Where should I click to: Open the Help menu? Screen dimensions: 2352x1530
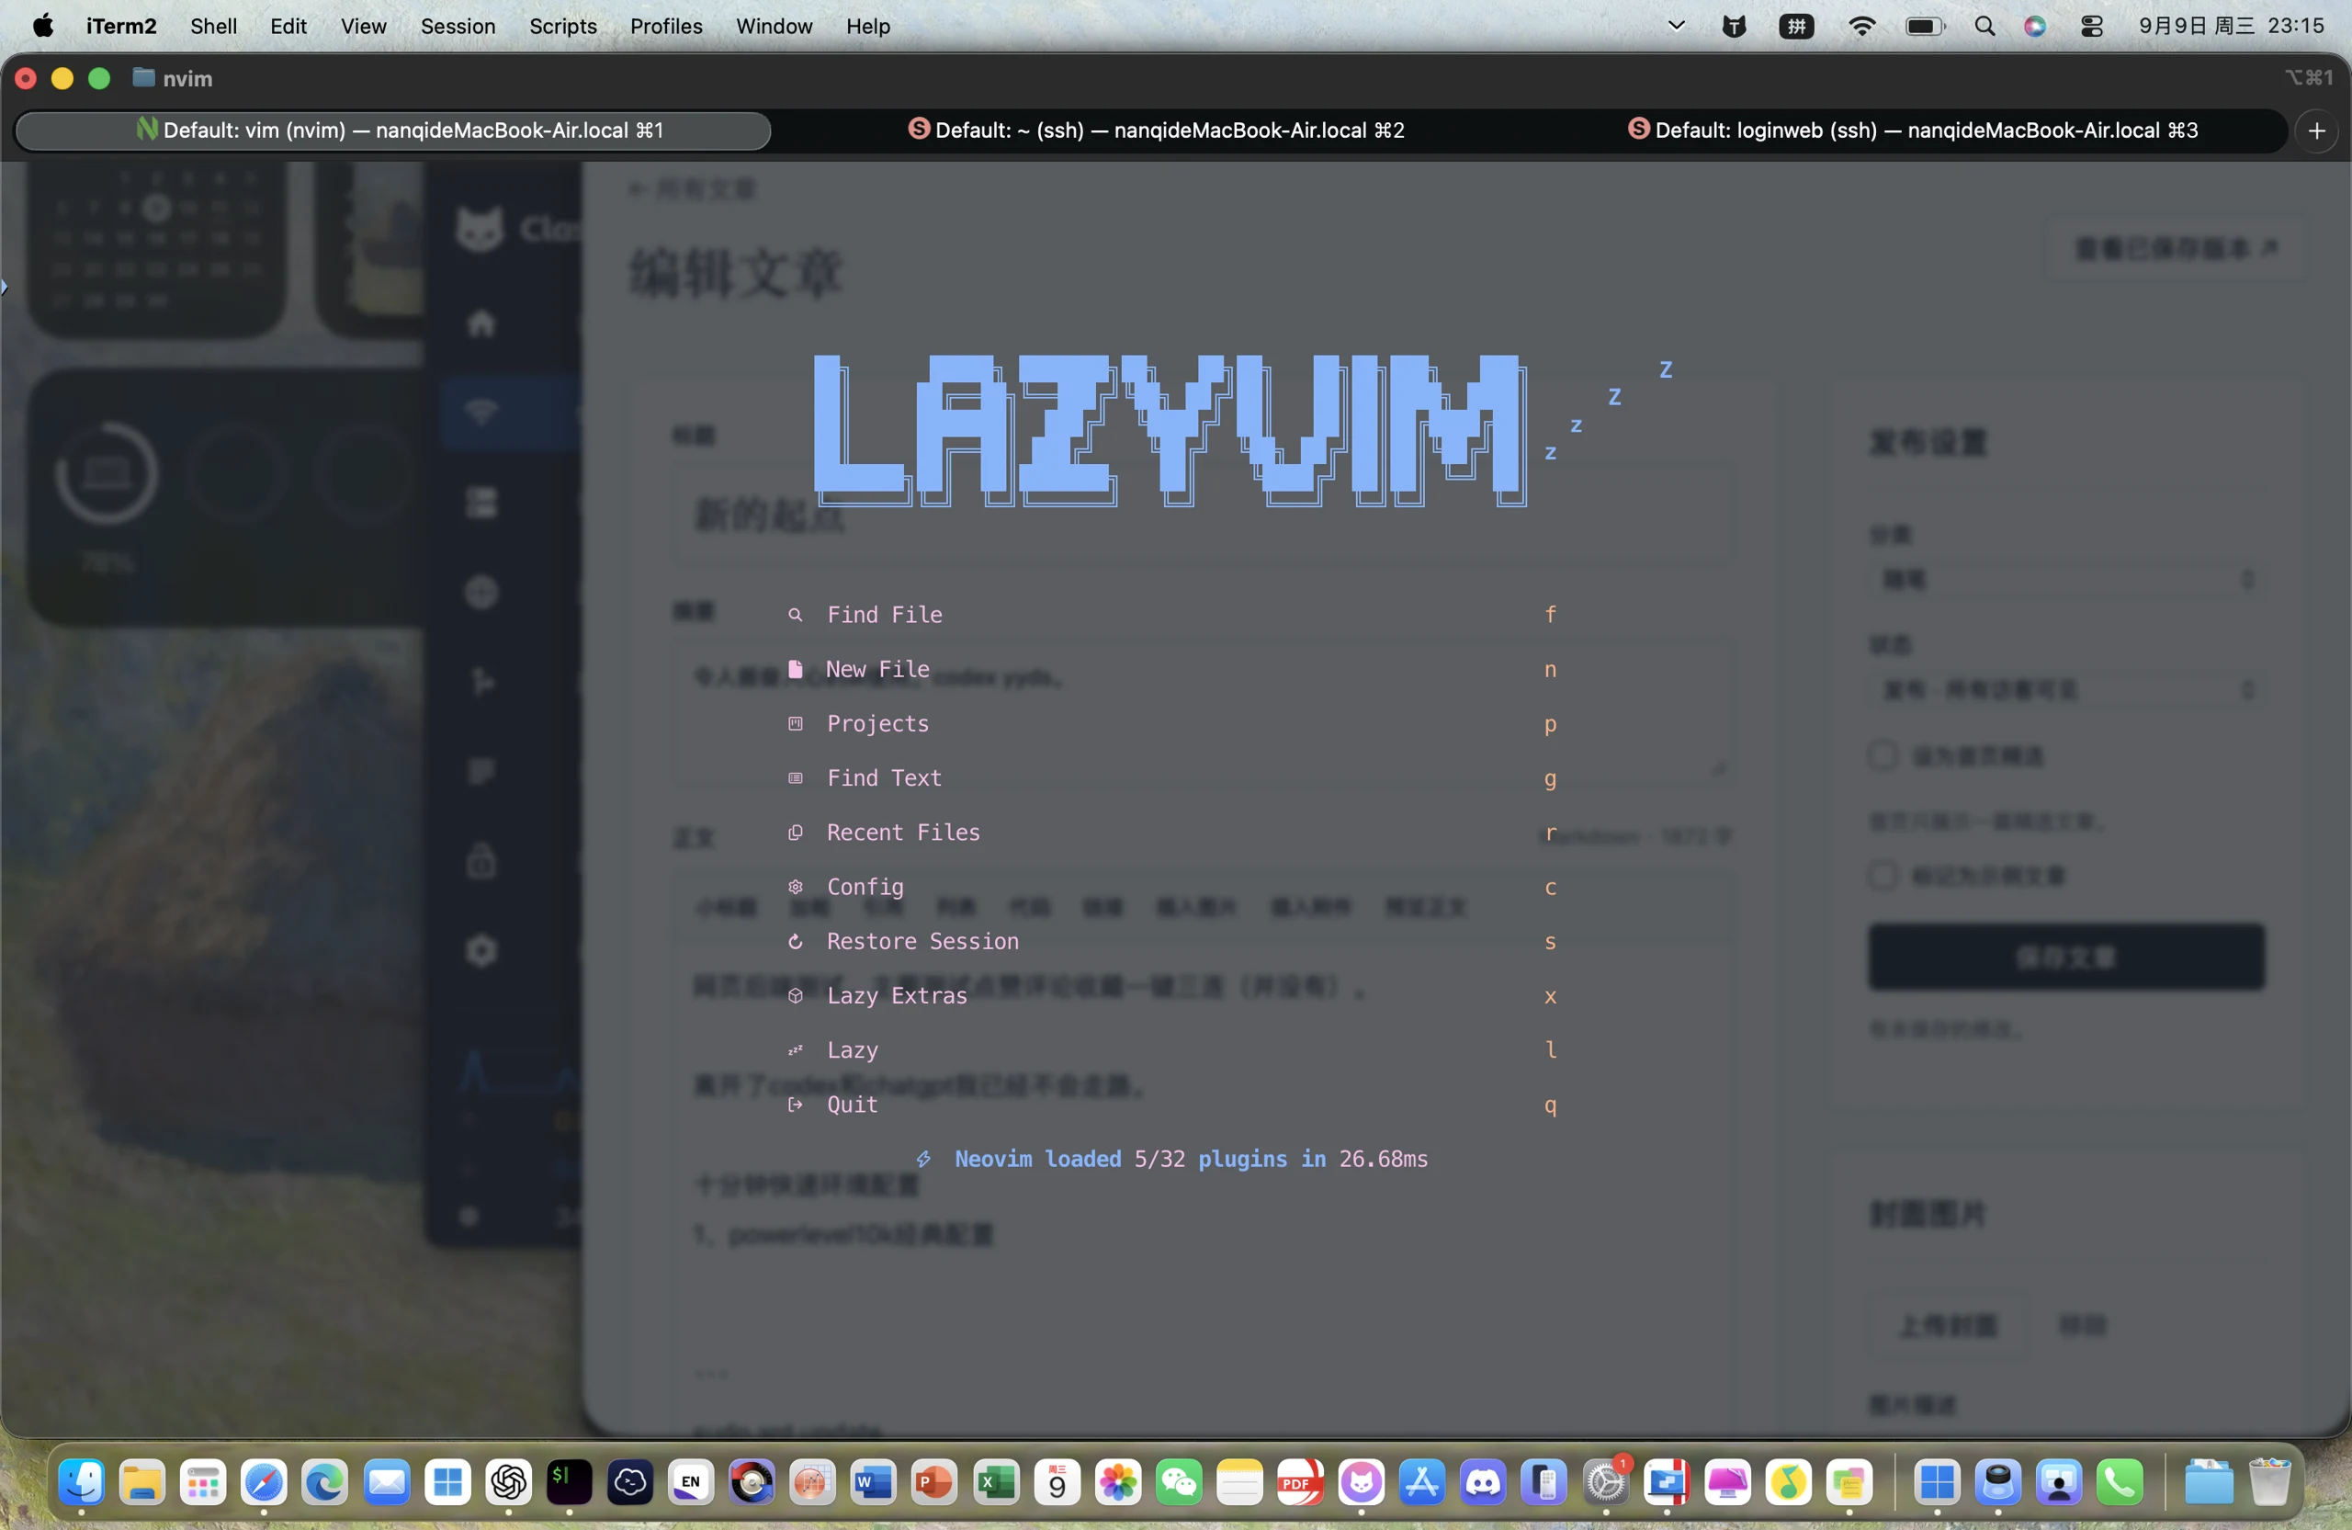point(867,26)
